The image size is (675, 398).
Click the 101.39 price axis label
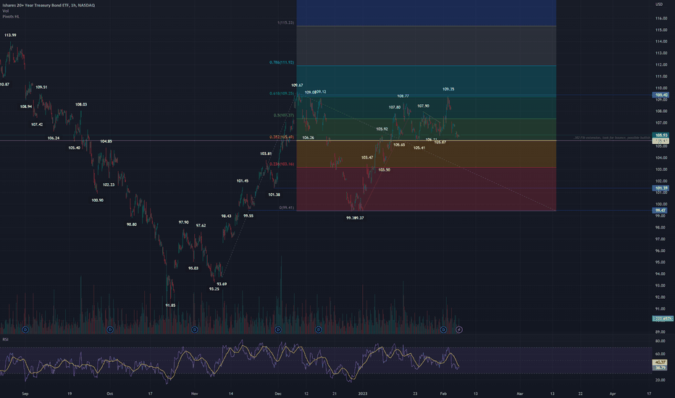(x=661, y=188)
